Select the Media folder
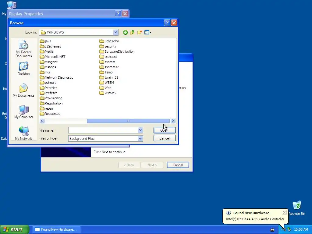This screenshot has height=234, width=312. coord(47,51)
